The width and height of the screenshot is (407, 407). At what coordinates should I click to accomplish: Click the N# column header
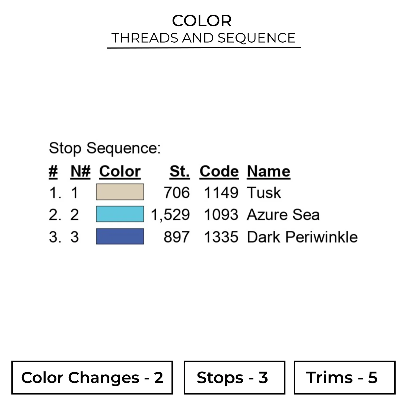tap(80, 171)
